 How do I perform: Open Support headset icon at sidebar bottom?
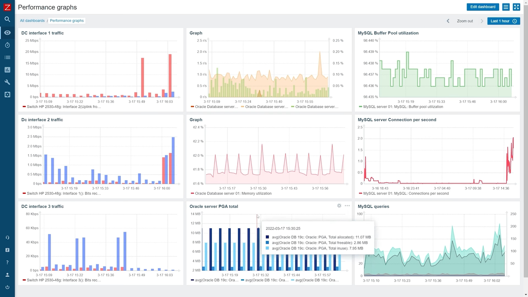7,237
